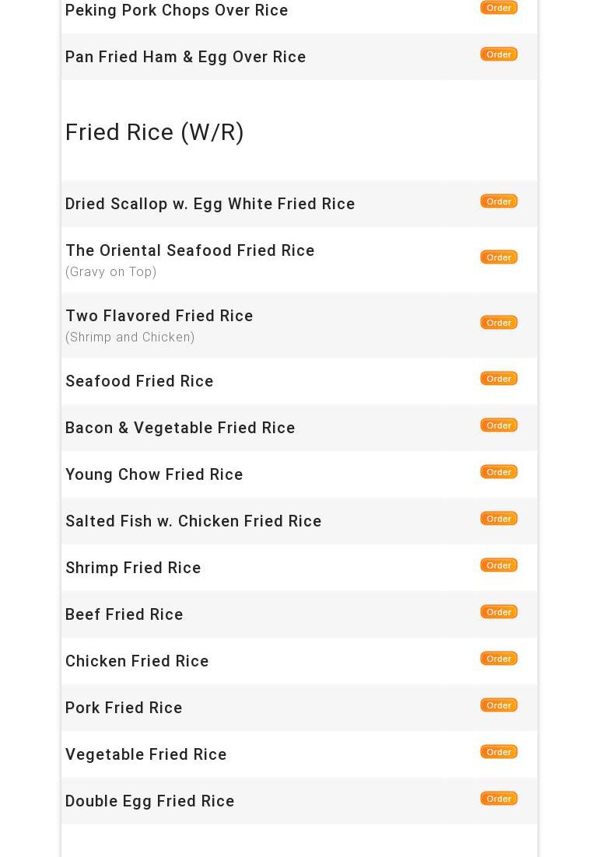Click Order next to Chicken Fried Rice

499,659
